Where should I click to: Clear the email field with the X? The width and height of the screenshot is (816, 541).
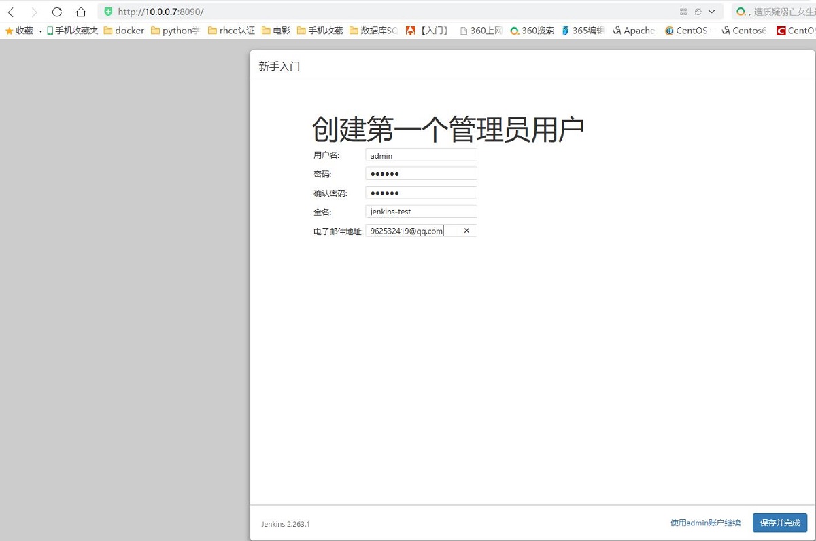point(466,231)
